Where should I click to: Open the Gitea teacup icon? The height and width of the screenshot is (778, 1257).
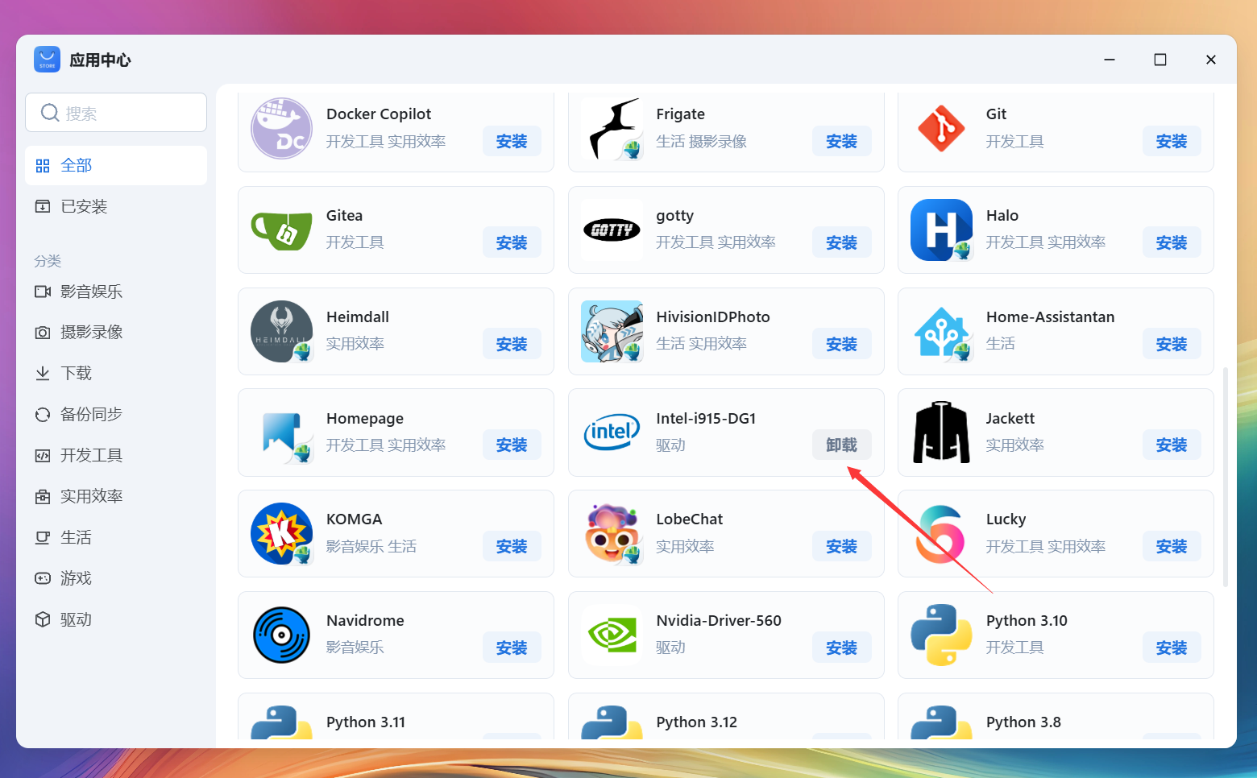coord(281,230)
